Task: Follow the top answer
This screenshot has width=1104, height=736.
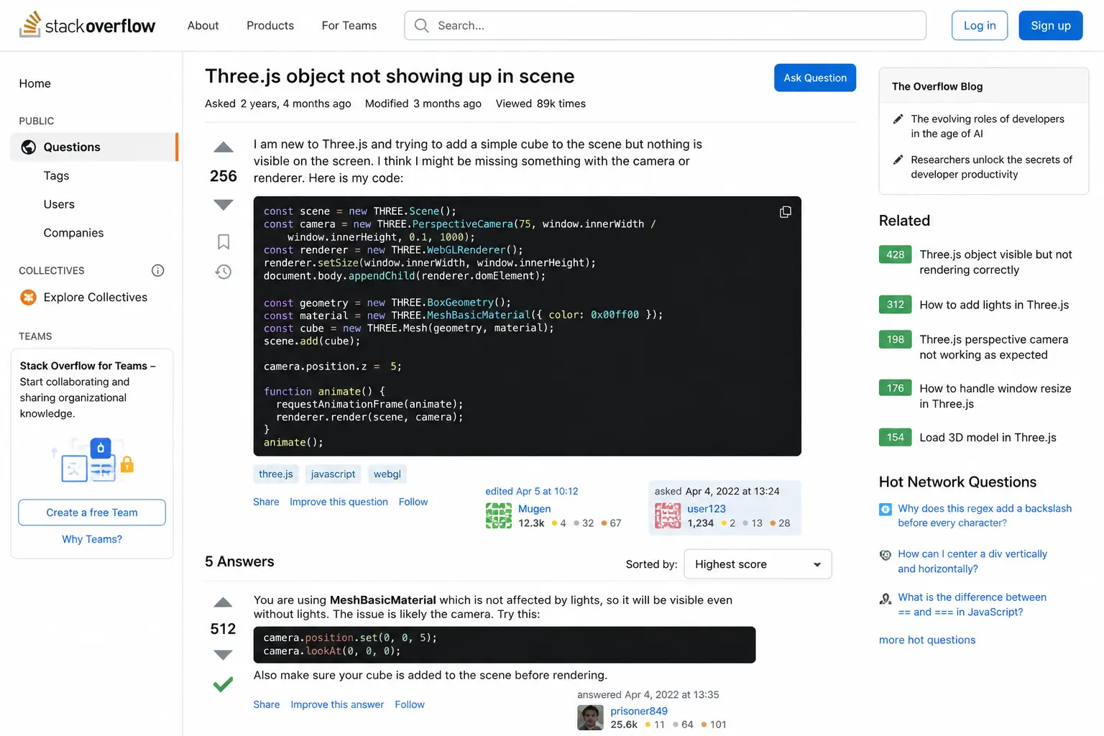Action: 410,704
